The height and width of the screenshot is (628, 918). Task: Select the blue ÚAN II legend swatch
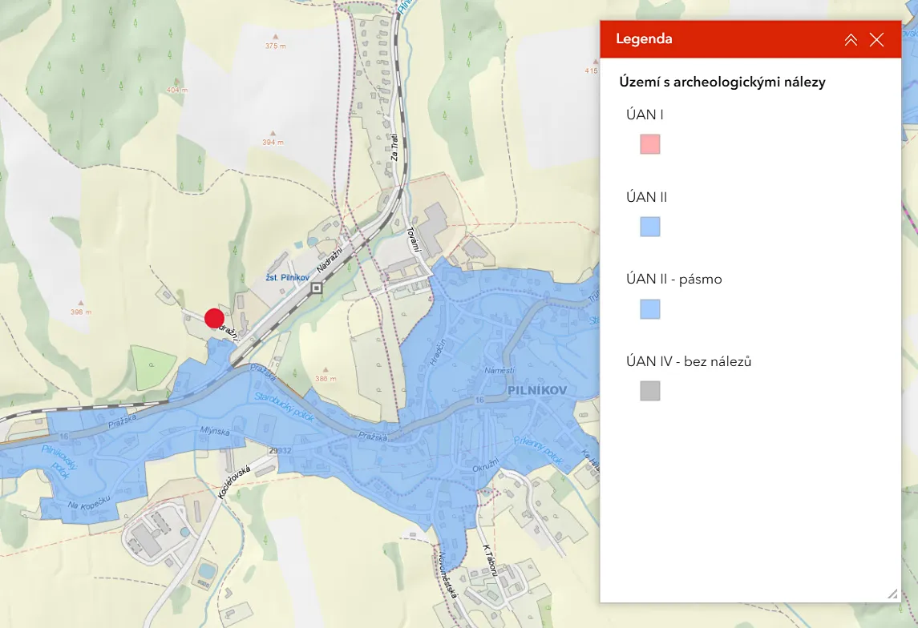[650, 227]
